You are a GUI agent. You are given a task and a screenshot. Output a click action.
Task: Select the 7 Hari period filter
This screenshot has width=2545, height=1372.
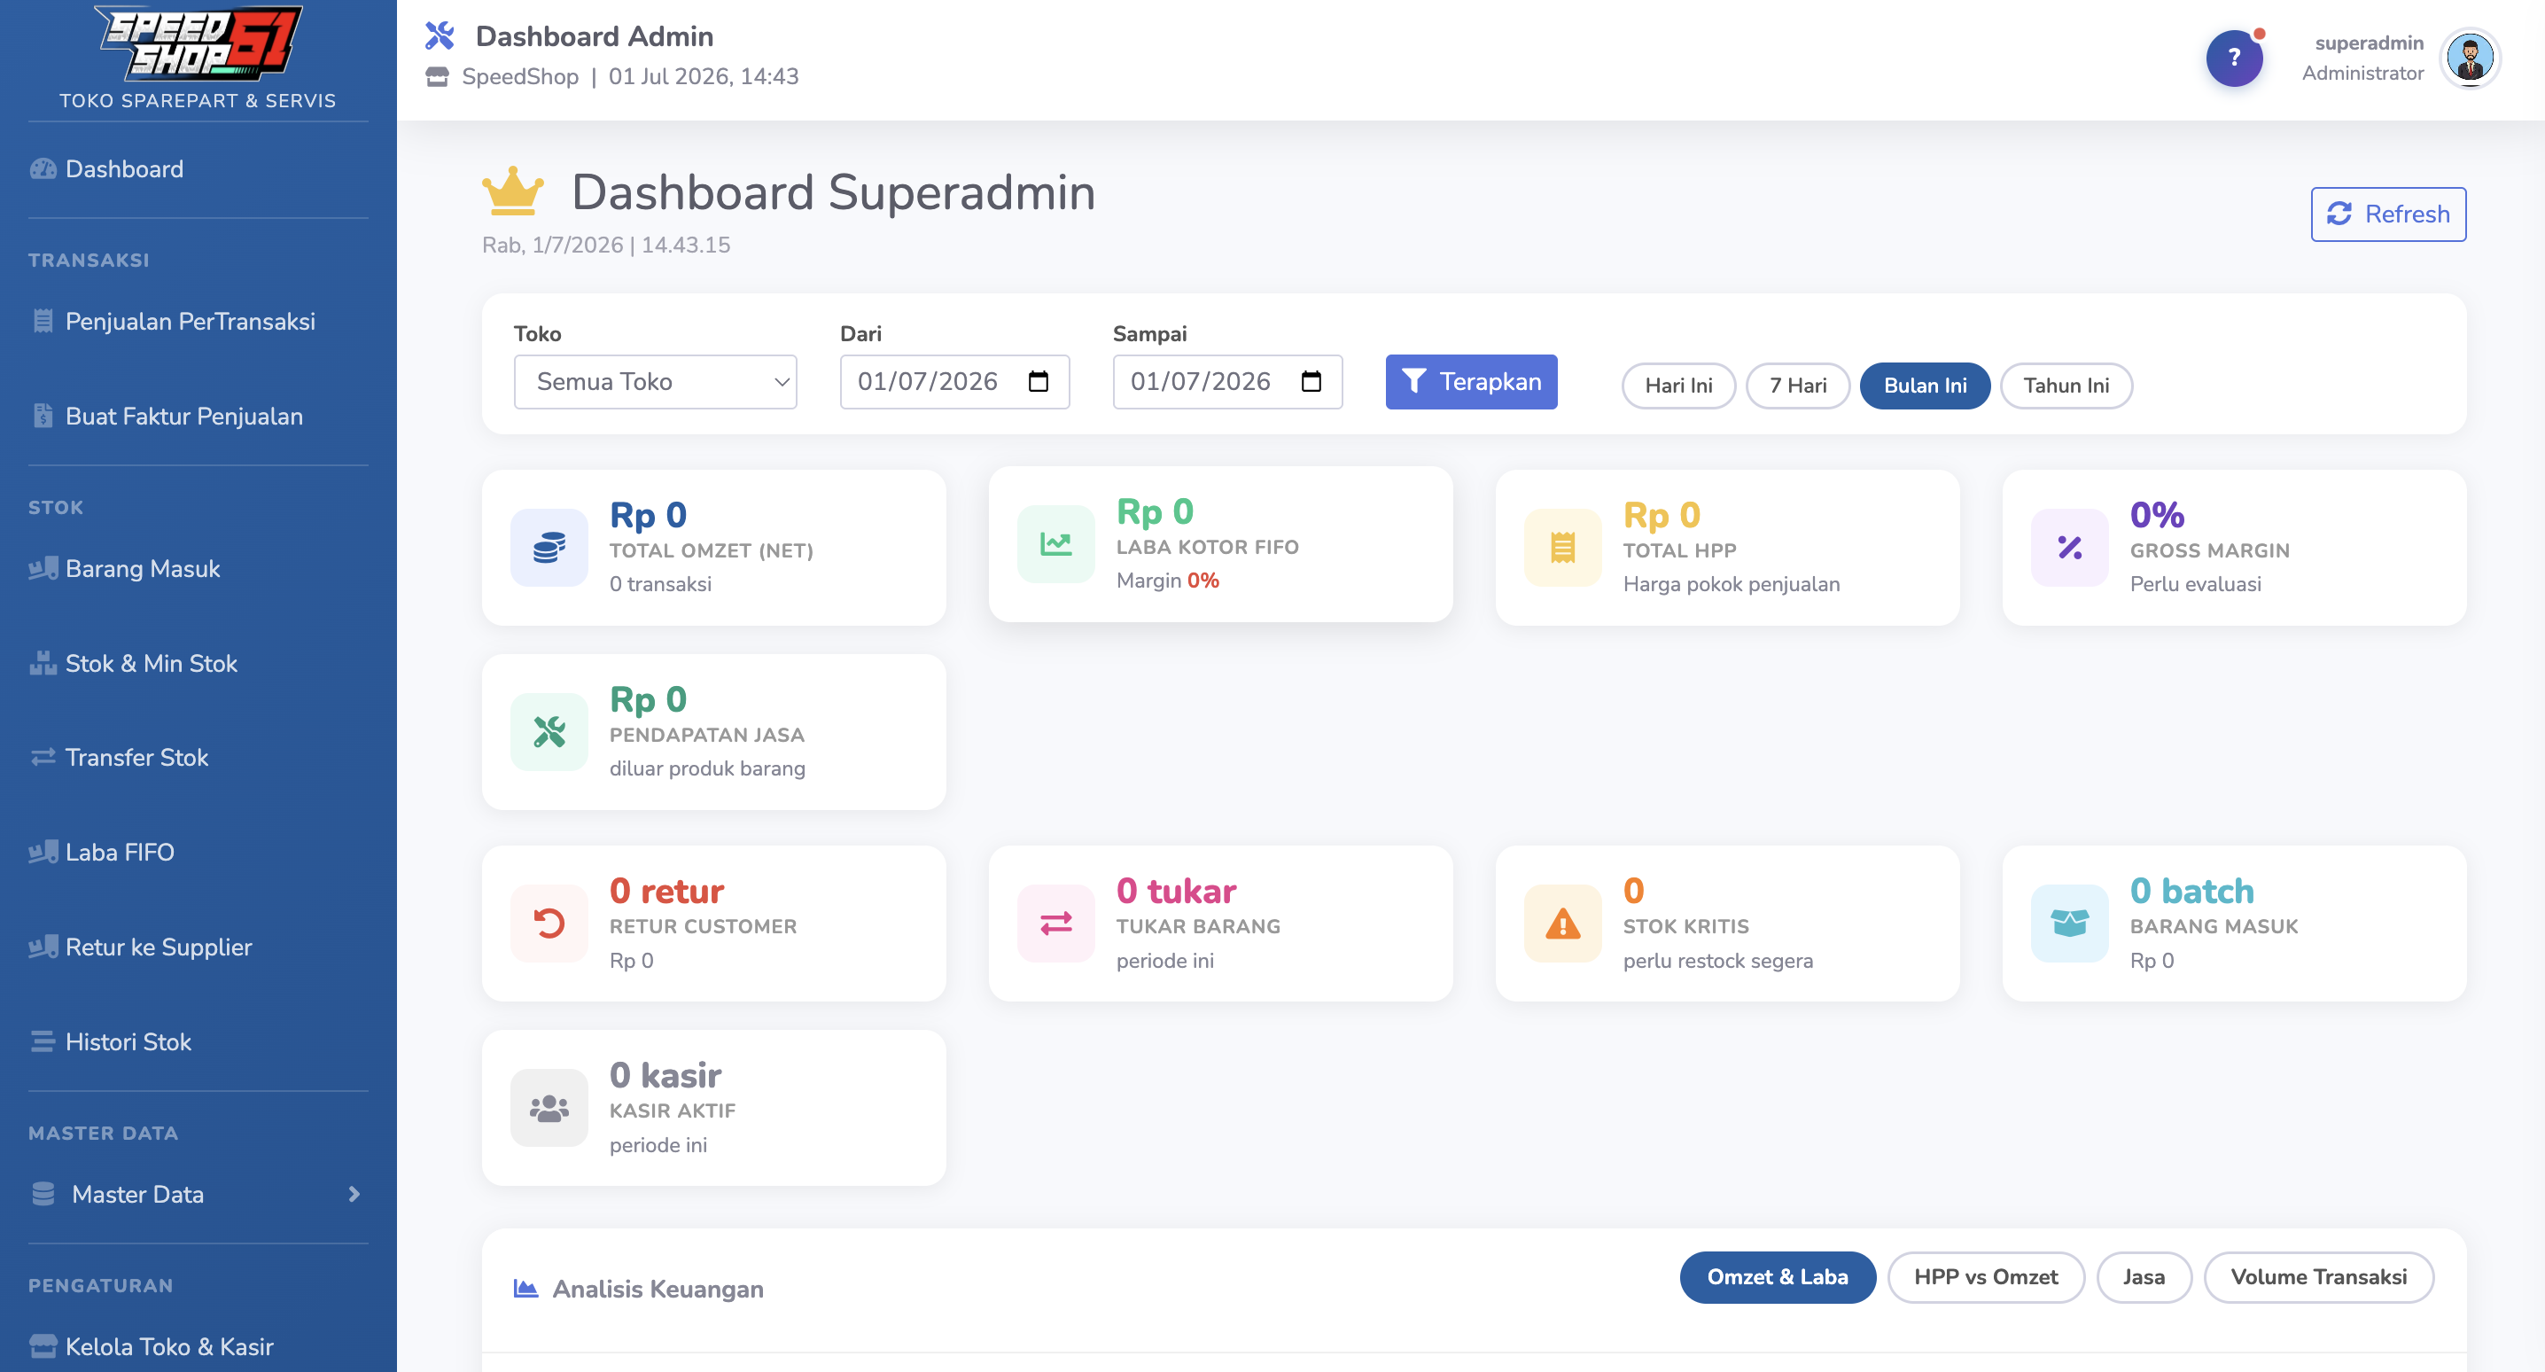click(x=1798, y=386)
